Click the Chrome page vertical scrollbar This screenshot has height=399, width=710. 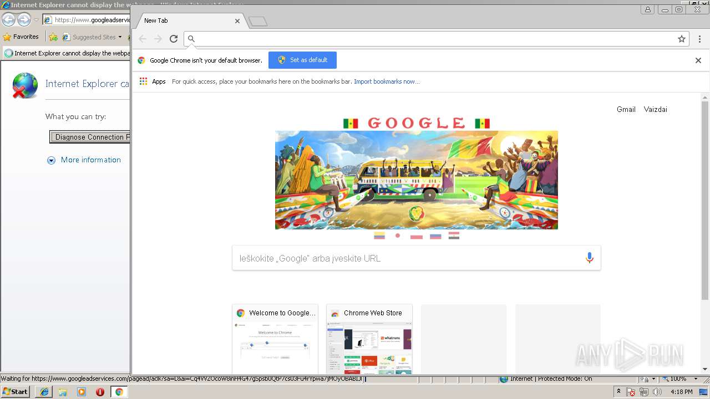[705, 201]
